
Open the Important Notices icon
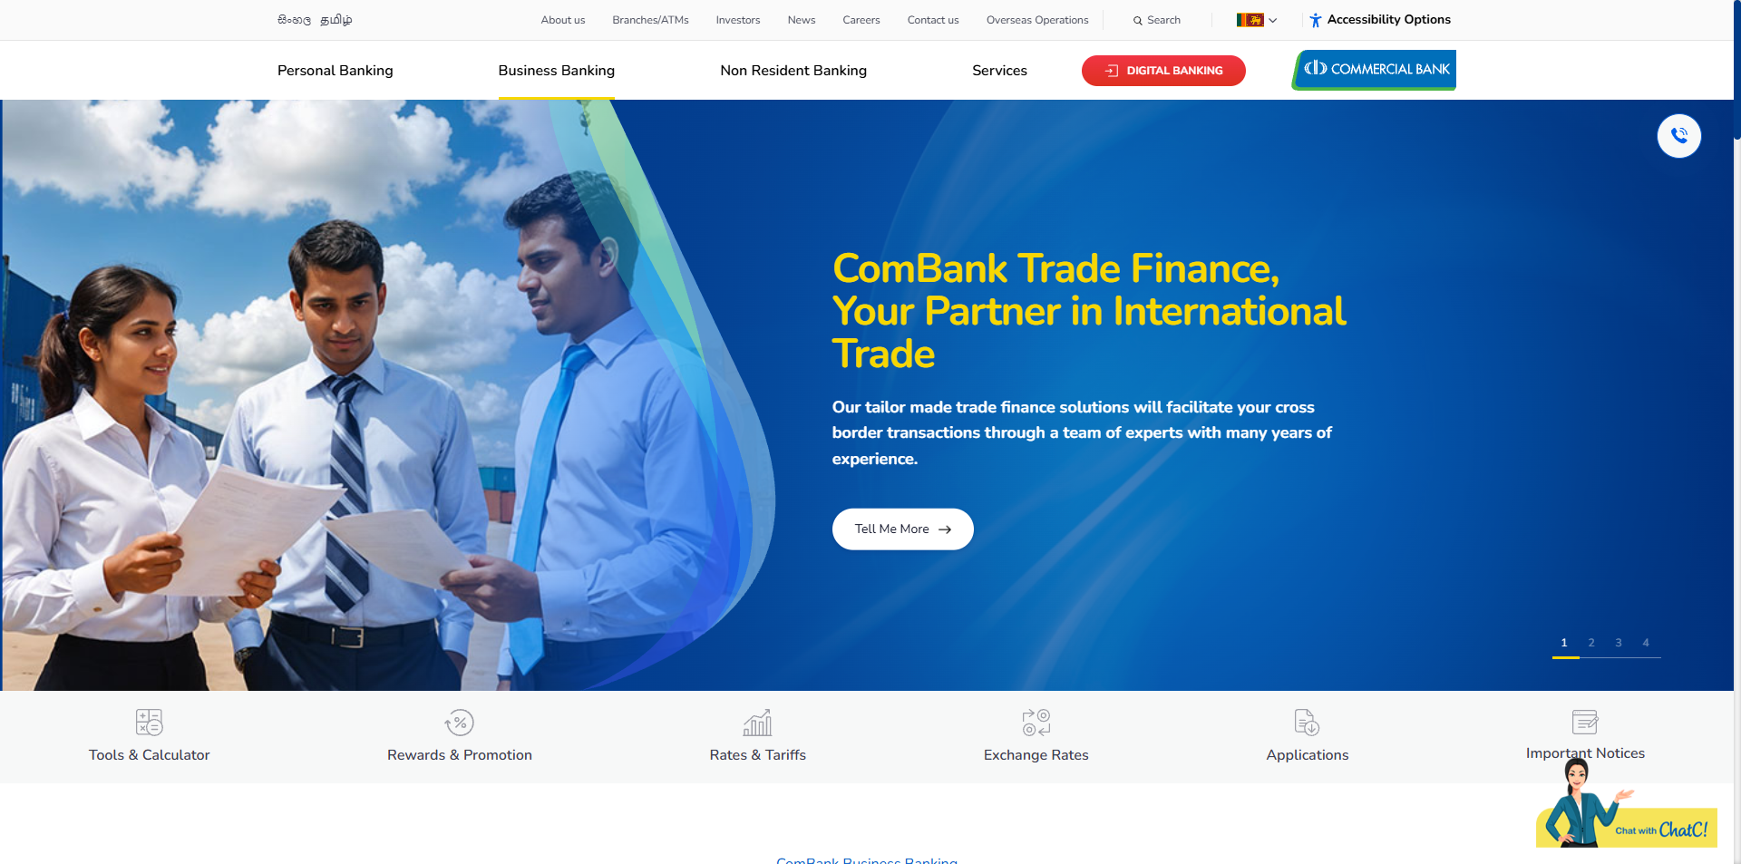1585,722
